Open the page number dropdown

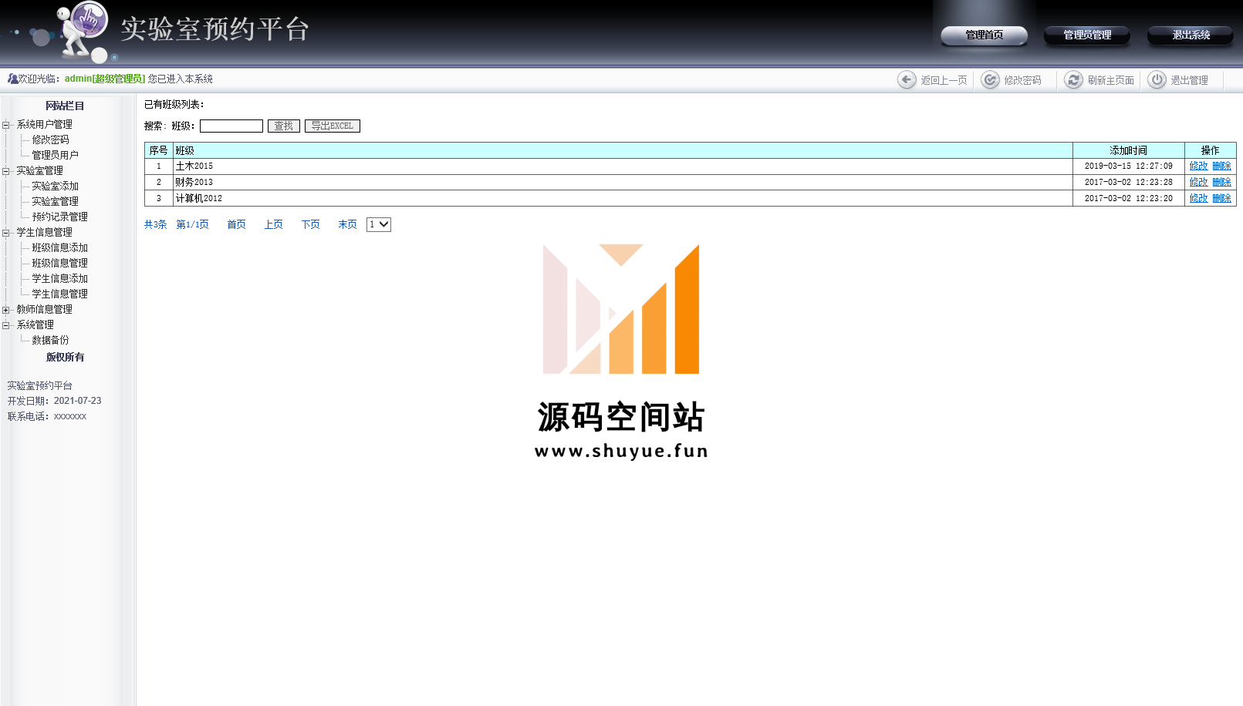point(379,224)
